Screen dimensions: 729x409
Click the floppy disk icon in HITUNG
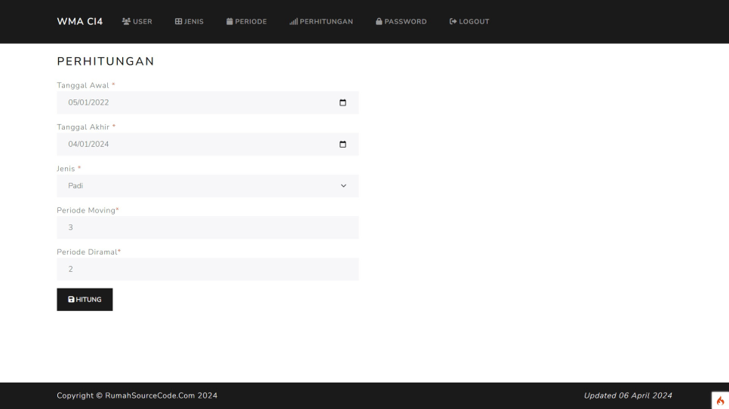click(x=71, y=300)
